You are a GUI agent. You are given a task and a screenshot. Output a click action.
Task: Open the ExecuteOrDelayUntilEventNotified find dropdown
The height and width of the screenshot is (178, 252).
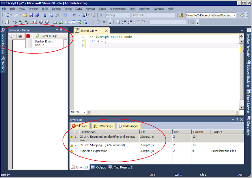click(234, 15)
